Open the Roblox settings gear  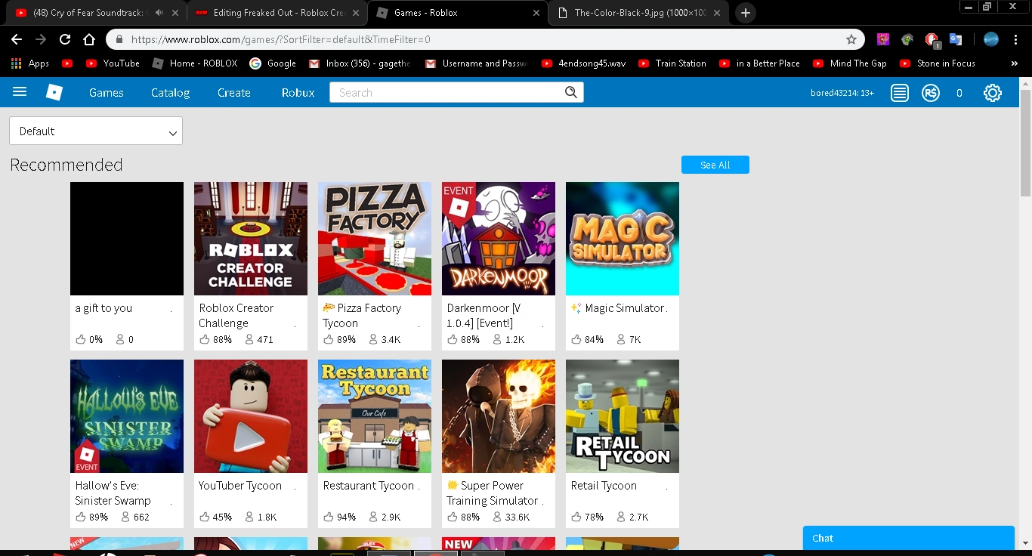click(993, 93)
